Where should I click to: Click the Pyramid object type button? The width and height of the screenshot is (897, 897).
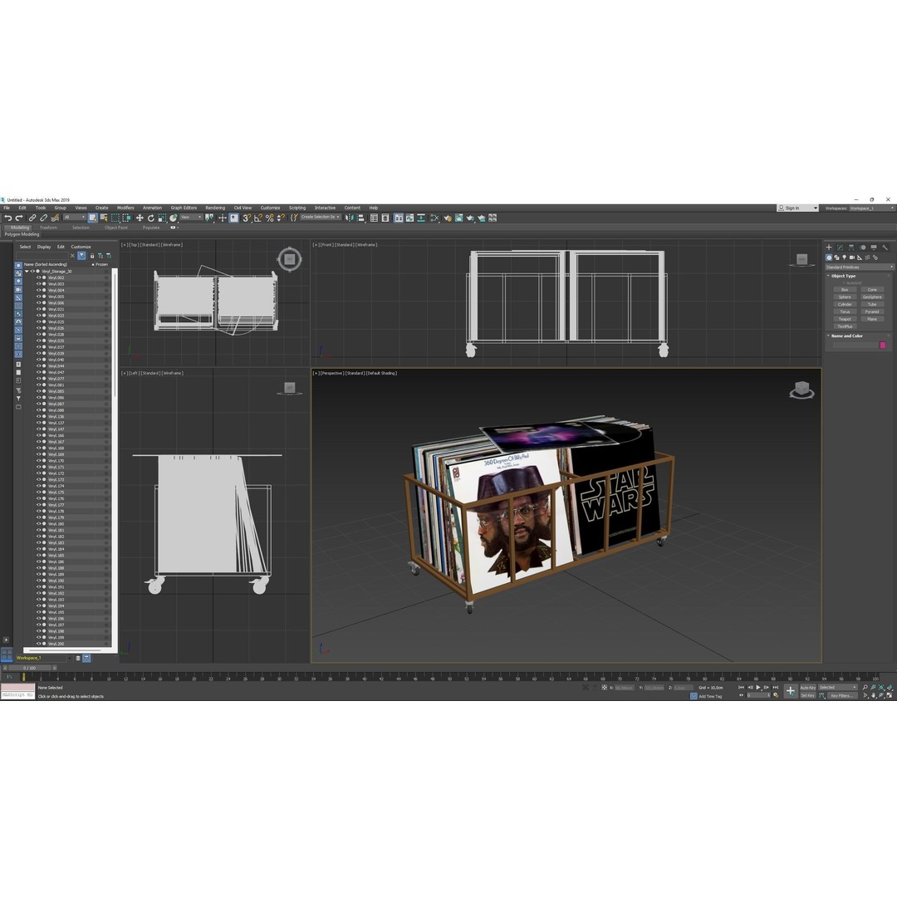pyautogui.click(x=872, y=311)
